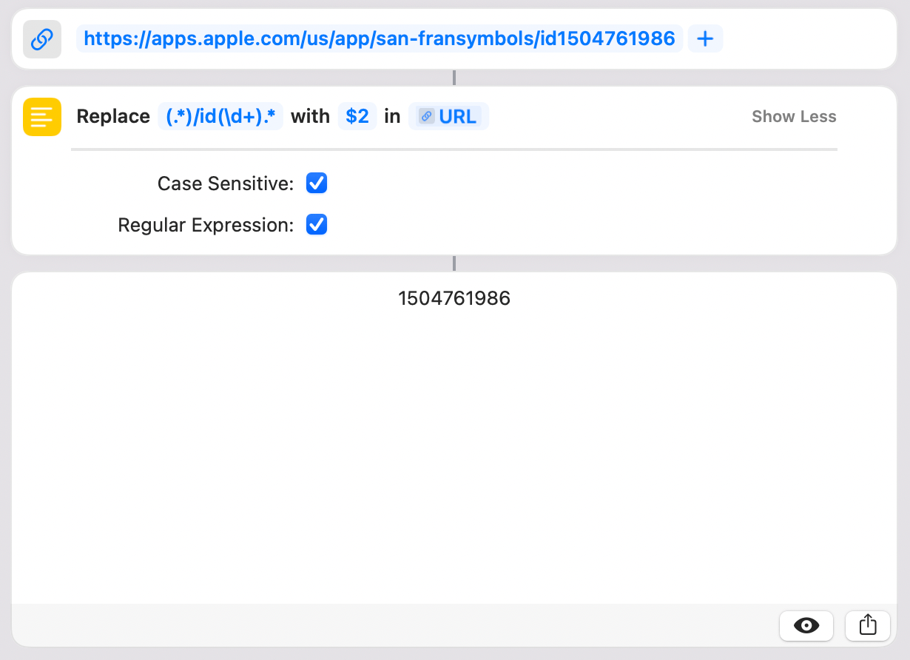Click the share output button
910x660 pixels.
point(868,626)
